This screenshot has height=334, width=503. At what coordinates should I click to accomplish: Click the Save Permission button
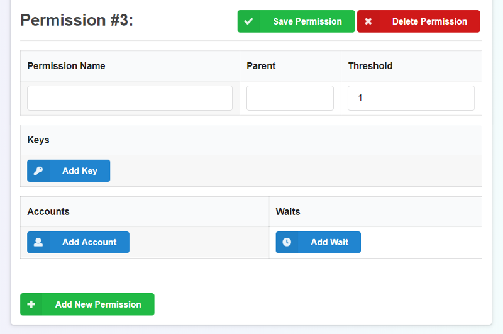click(296, 21)
